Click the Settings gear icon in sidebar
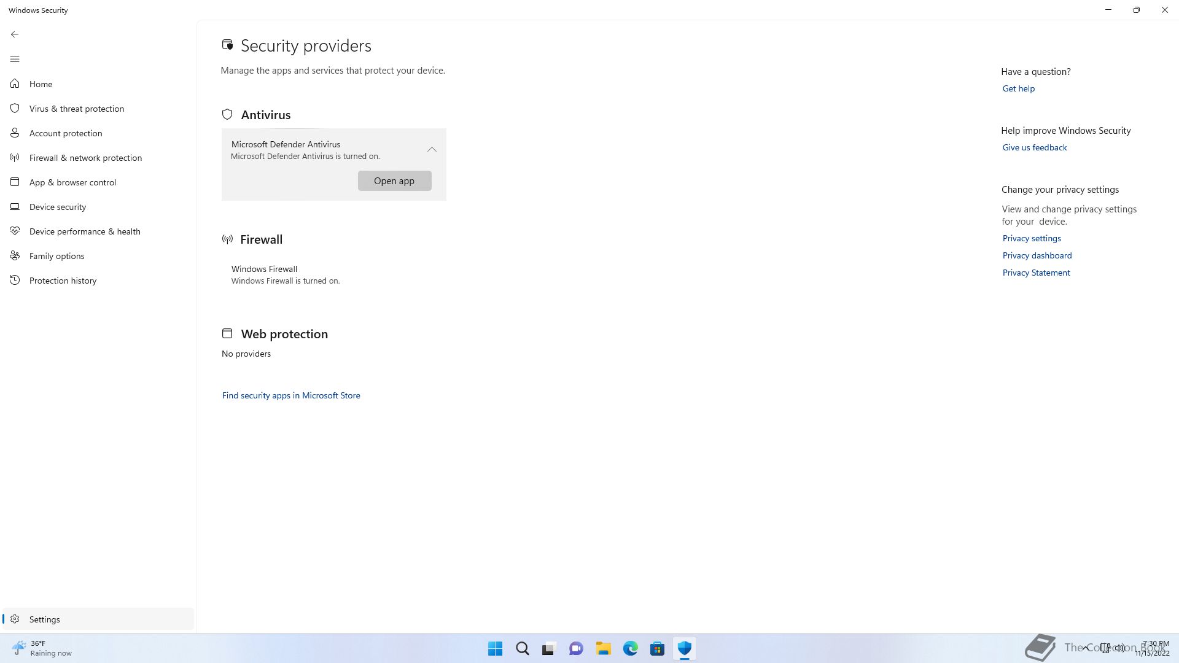 15,619
